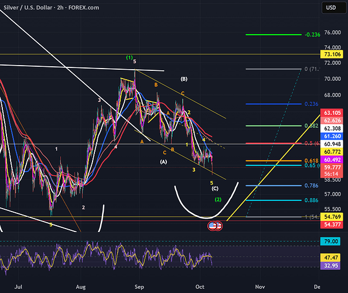348x293 pixels.
Task: Select the 63.105 red price label
Action: (332, 113)
